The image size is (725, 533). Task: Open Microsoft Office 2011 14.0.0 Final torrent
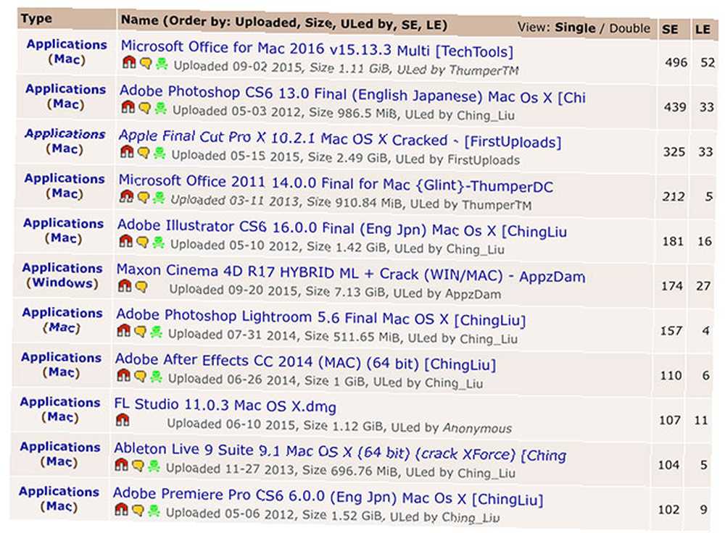coord(335,183)
